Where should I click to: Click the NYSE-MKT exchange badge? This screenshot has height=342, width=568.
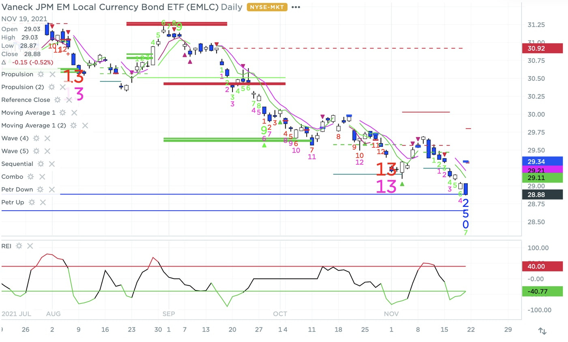(267, 7)
